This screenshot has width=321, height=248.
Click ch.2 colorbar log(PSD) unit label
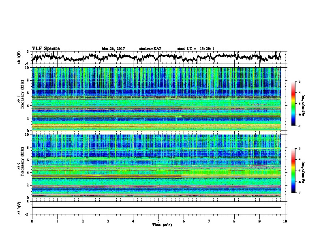[304, 172]
